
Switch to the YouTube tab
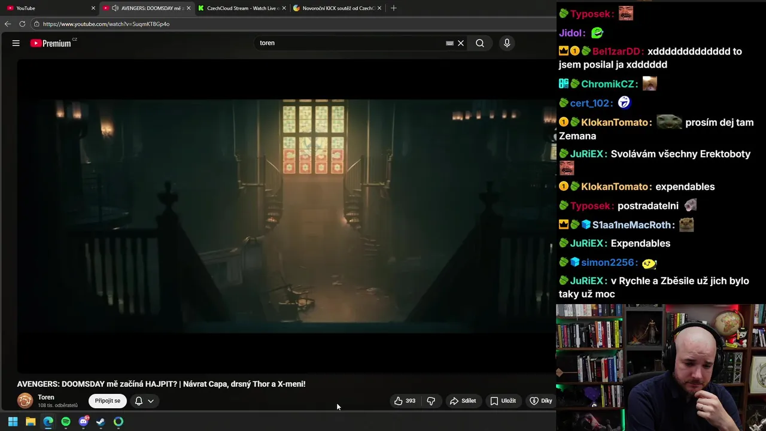click(x=49, y=8)
